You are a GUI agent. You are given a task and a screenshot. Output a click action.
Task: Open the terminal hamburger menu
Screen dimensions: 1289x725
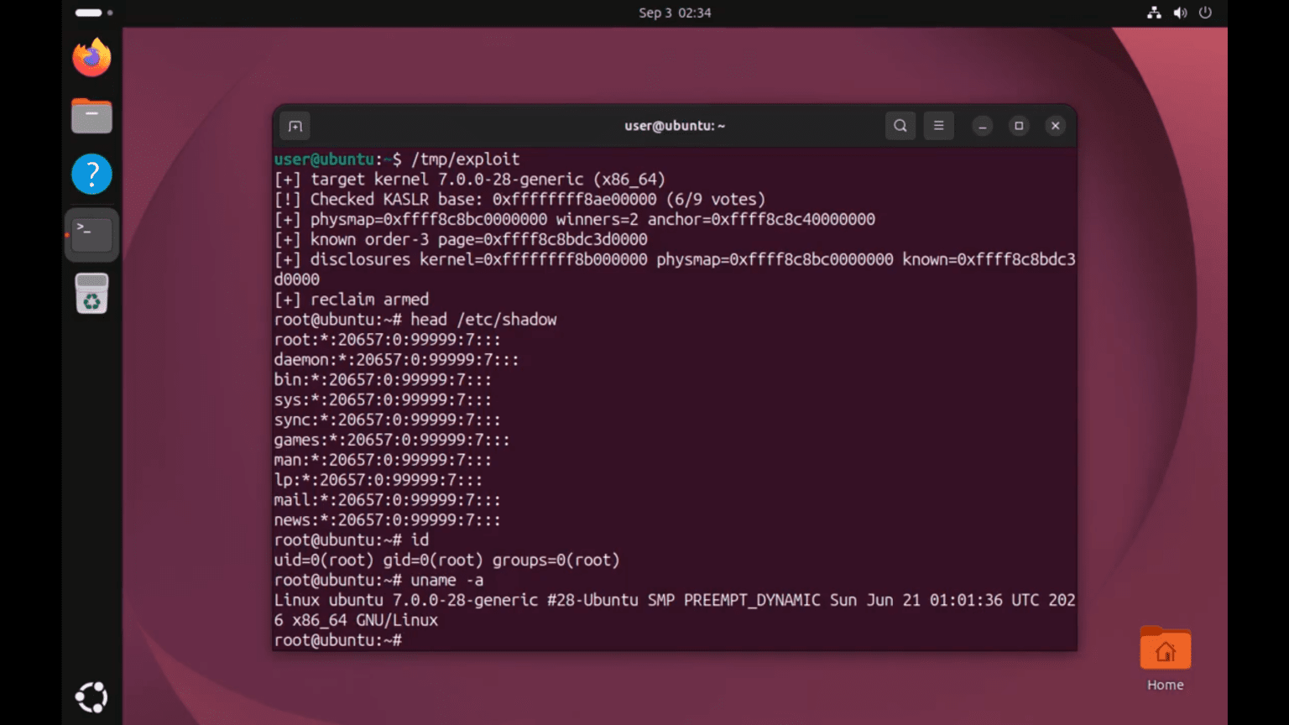point(939,126)
